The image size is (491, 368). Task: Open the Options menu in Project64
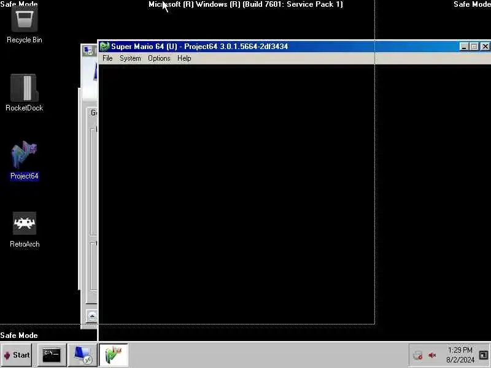(x=159, y=58)
